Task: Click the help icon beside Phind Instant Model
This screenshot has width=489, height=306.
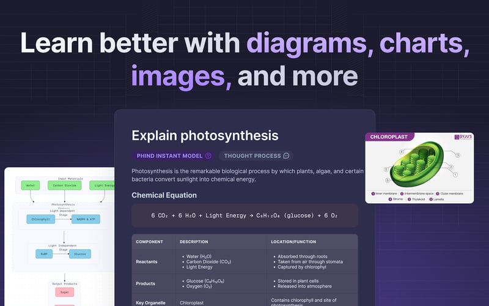Action: [x=208, y=156]
